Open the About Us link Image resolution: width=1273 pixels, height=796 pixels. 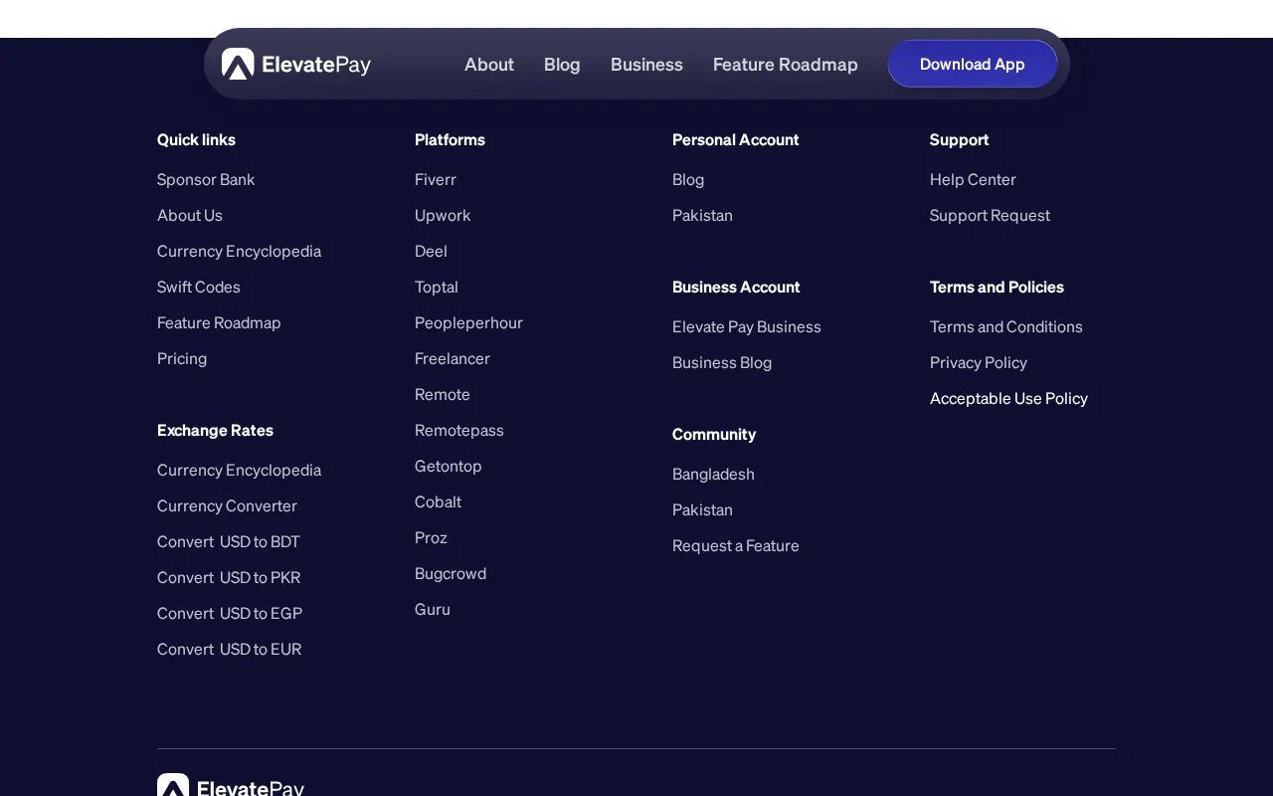[x=190, y=215]
